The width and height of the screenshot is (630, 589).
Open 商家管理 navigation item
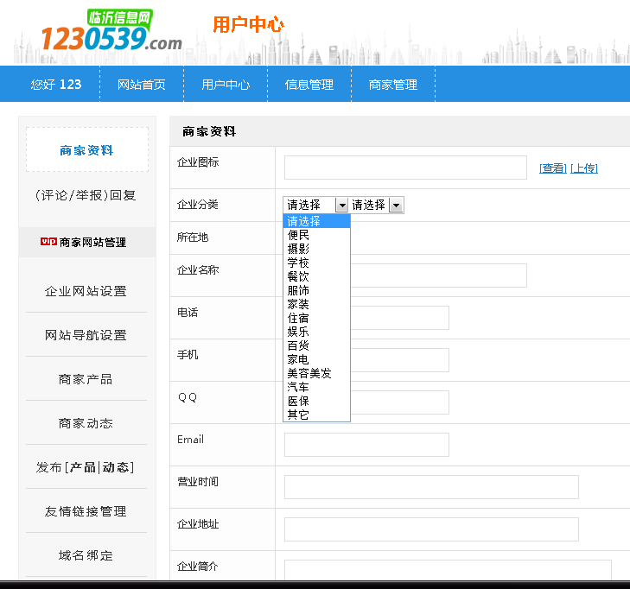[393, 85]
